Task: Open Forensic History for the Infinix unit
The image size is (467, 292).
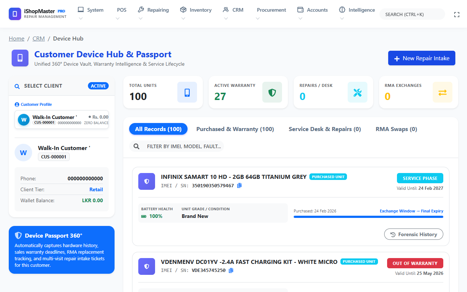Action: (x=414, y=234)
